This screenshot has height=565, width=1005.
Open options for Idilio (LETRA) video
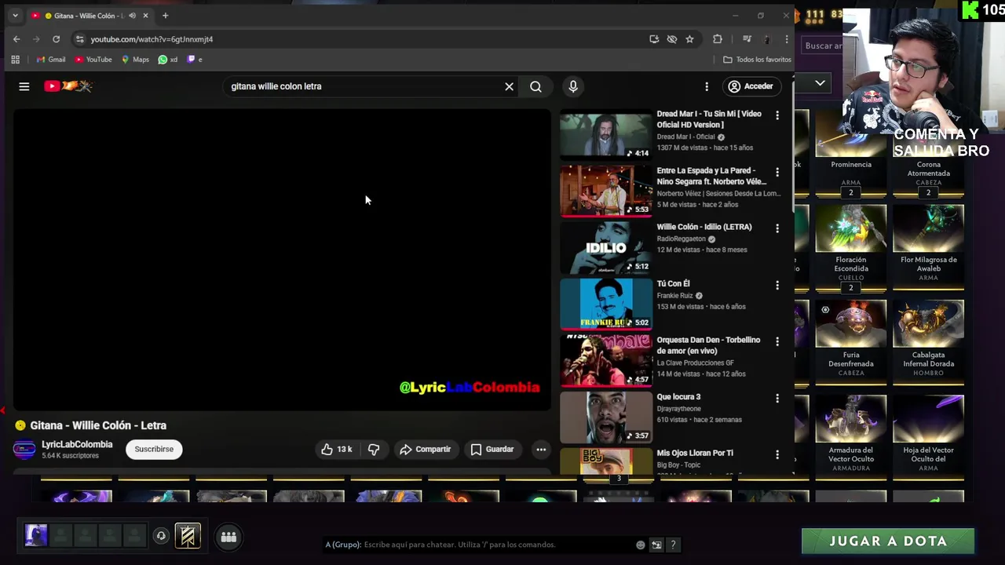(x=777, y=228)
